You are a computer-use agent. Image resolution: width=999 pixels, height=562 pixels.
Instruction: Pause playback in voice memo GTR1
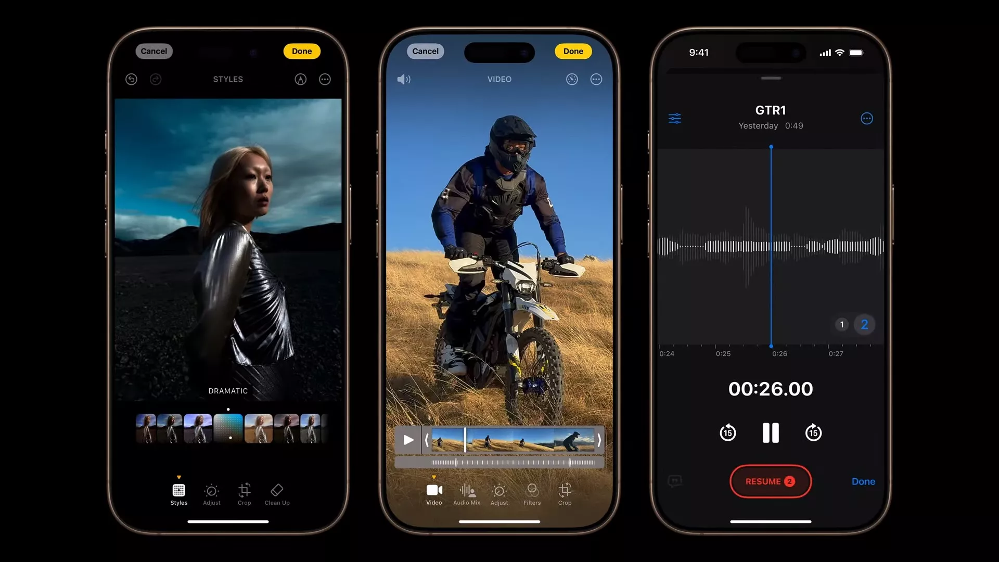pyautogui.click(x=771, y=432)
